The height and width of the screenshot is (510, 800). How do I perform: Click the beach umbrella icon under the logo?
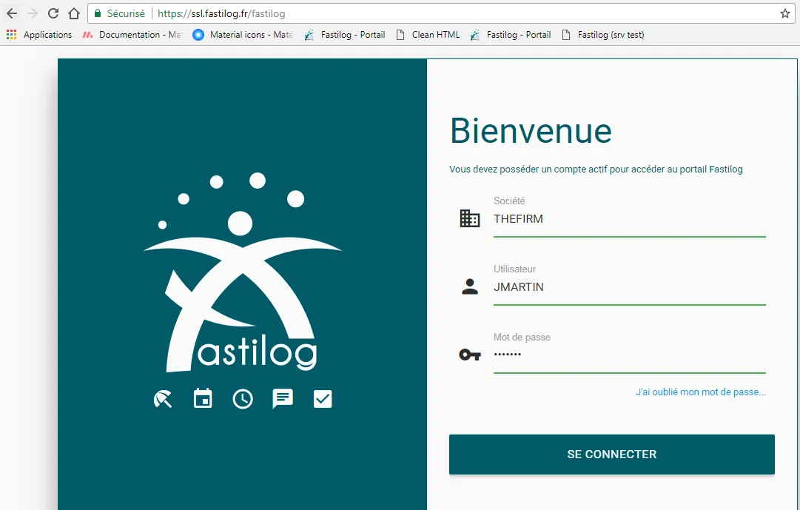point(163,399)
